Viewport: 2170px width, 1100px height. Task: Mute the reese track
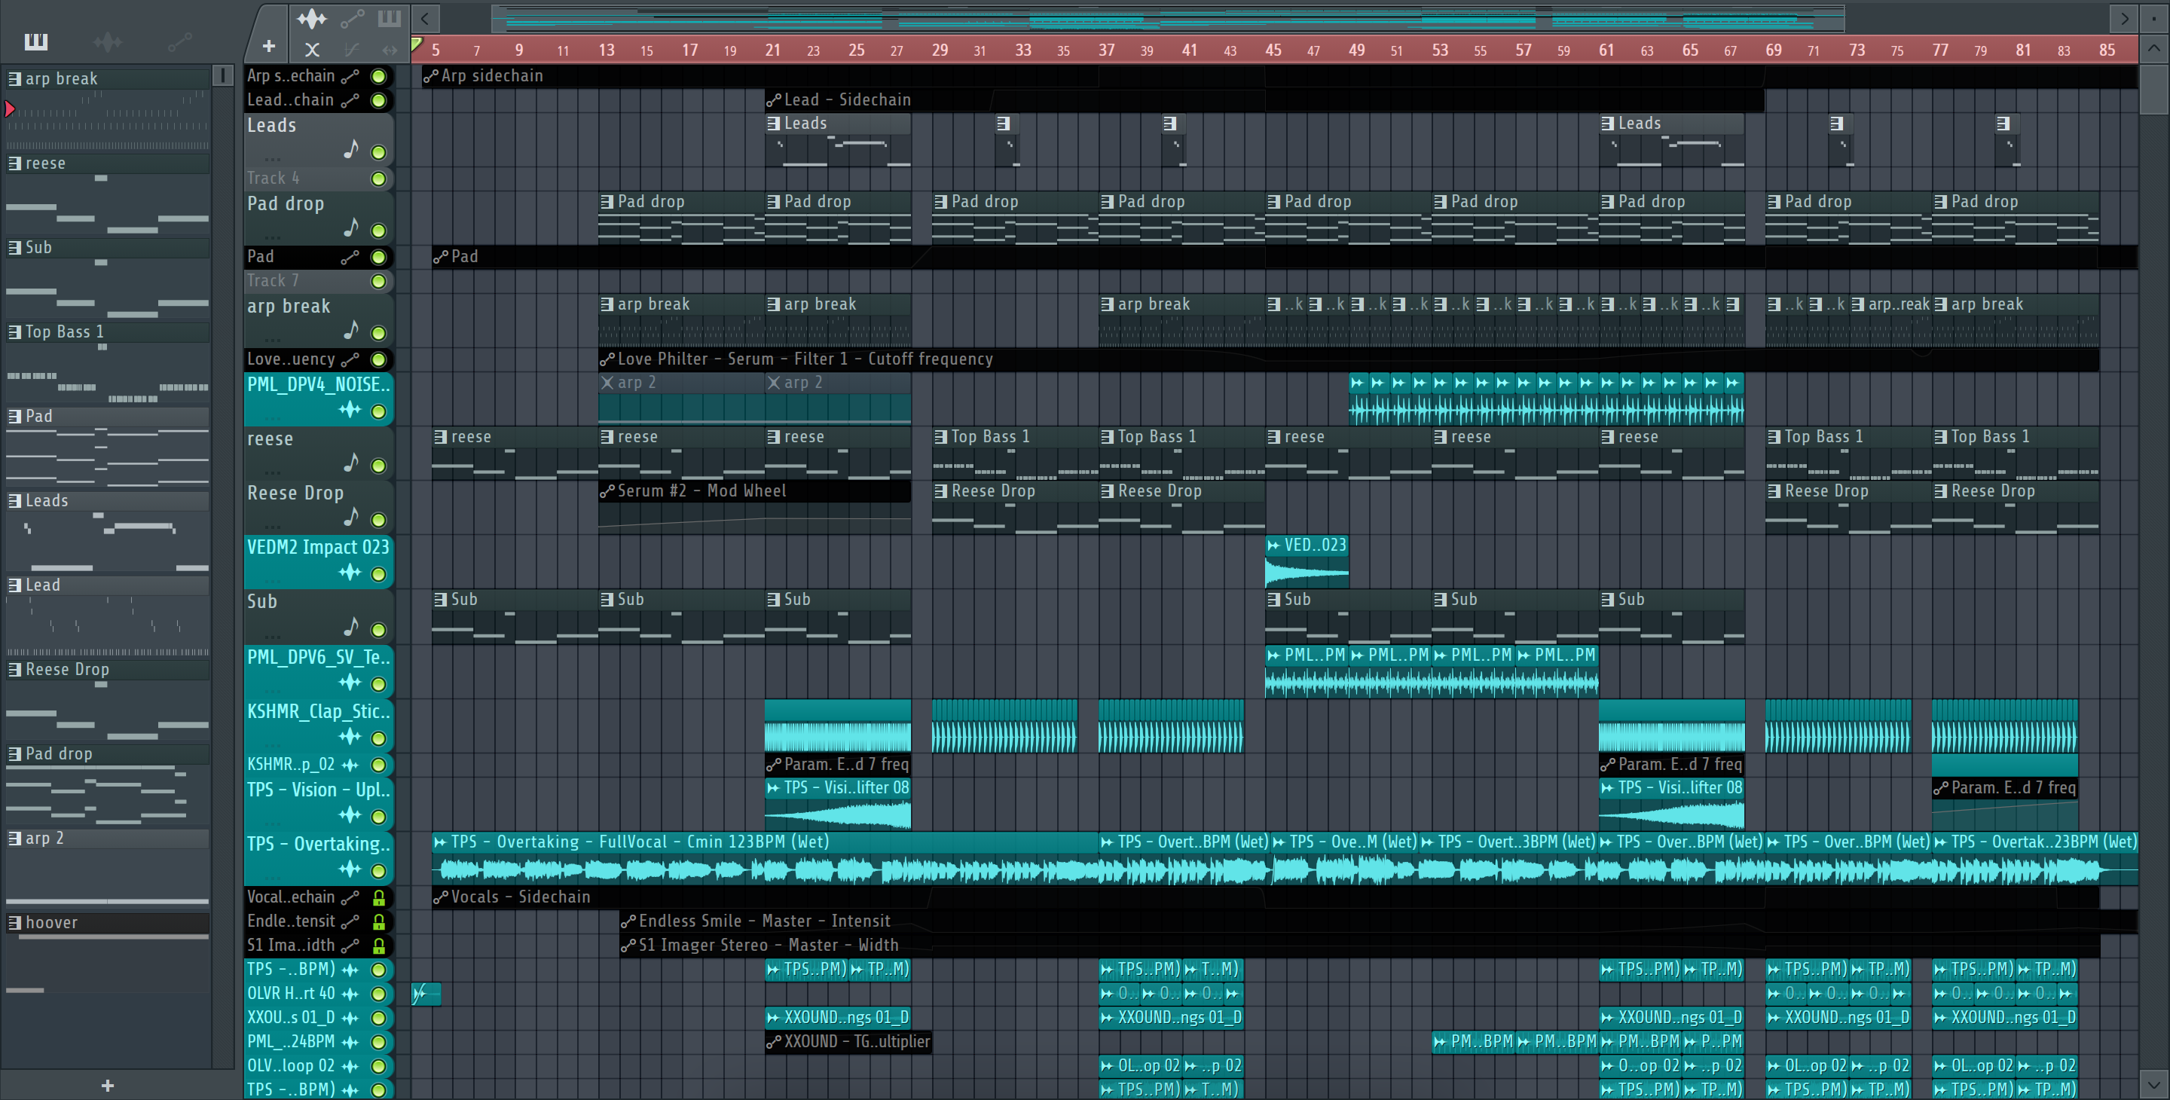379,466
